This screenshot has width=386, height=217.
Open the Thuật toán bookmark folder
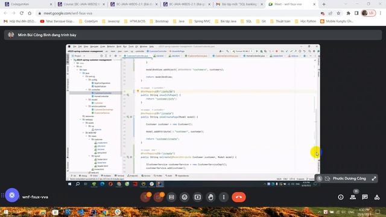(x=280, y=22)
